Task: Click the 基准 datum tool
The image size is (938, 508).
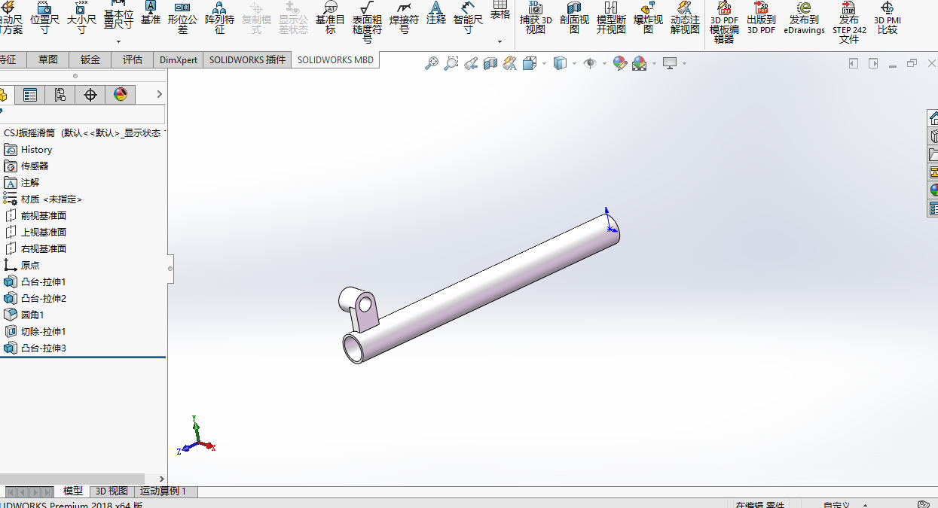Action: (x=151, y=14)
